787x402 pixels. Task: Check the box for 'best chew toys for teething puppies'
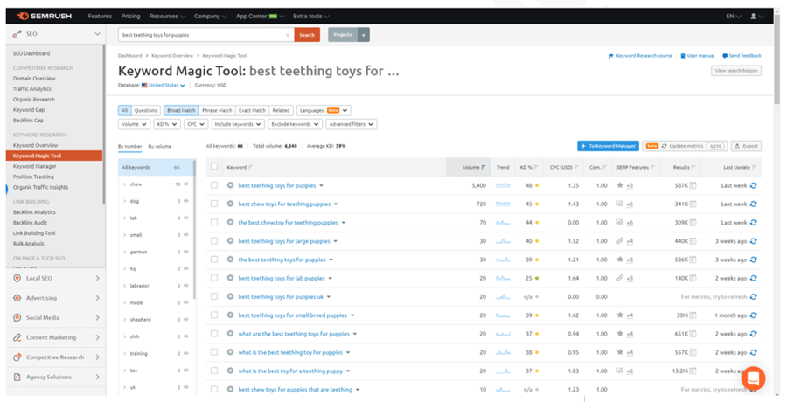(214, 204)
